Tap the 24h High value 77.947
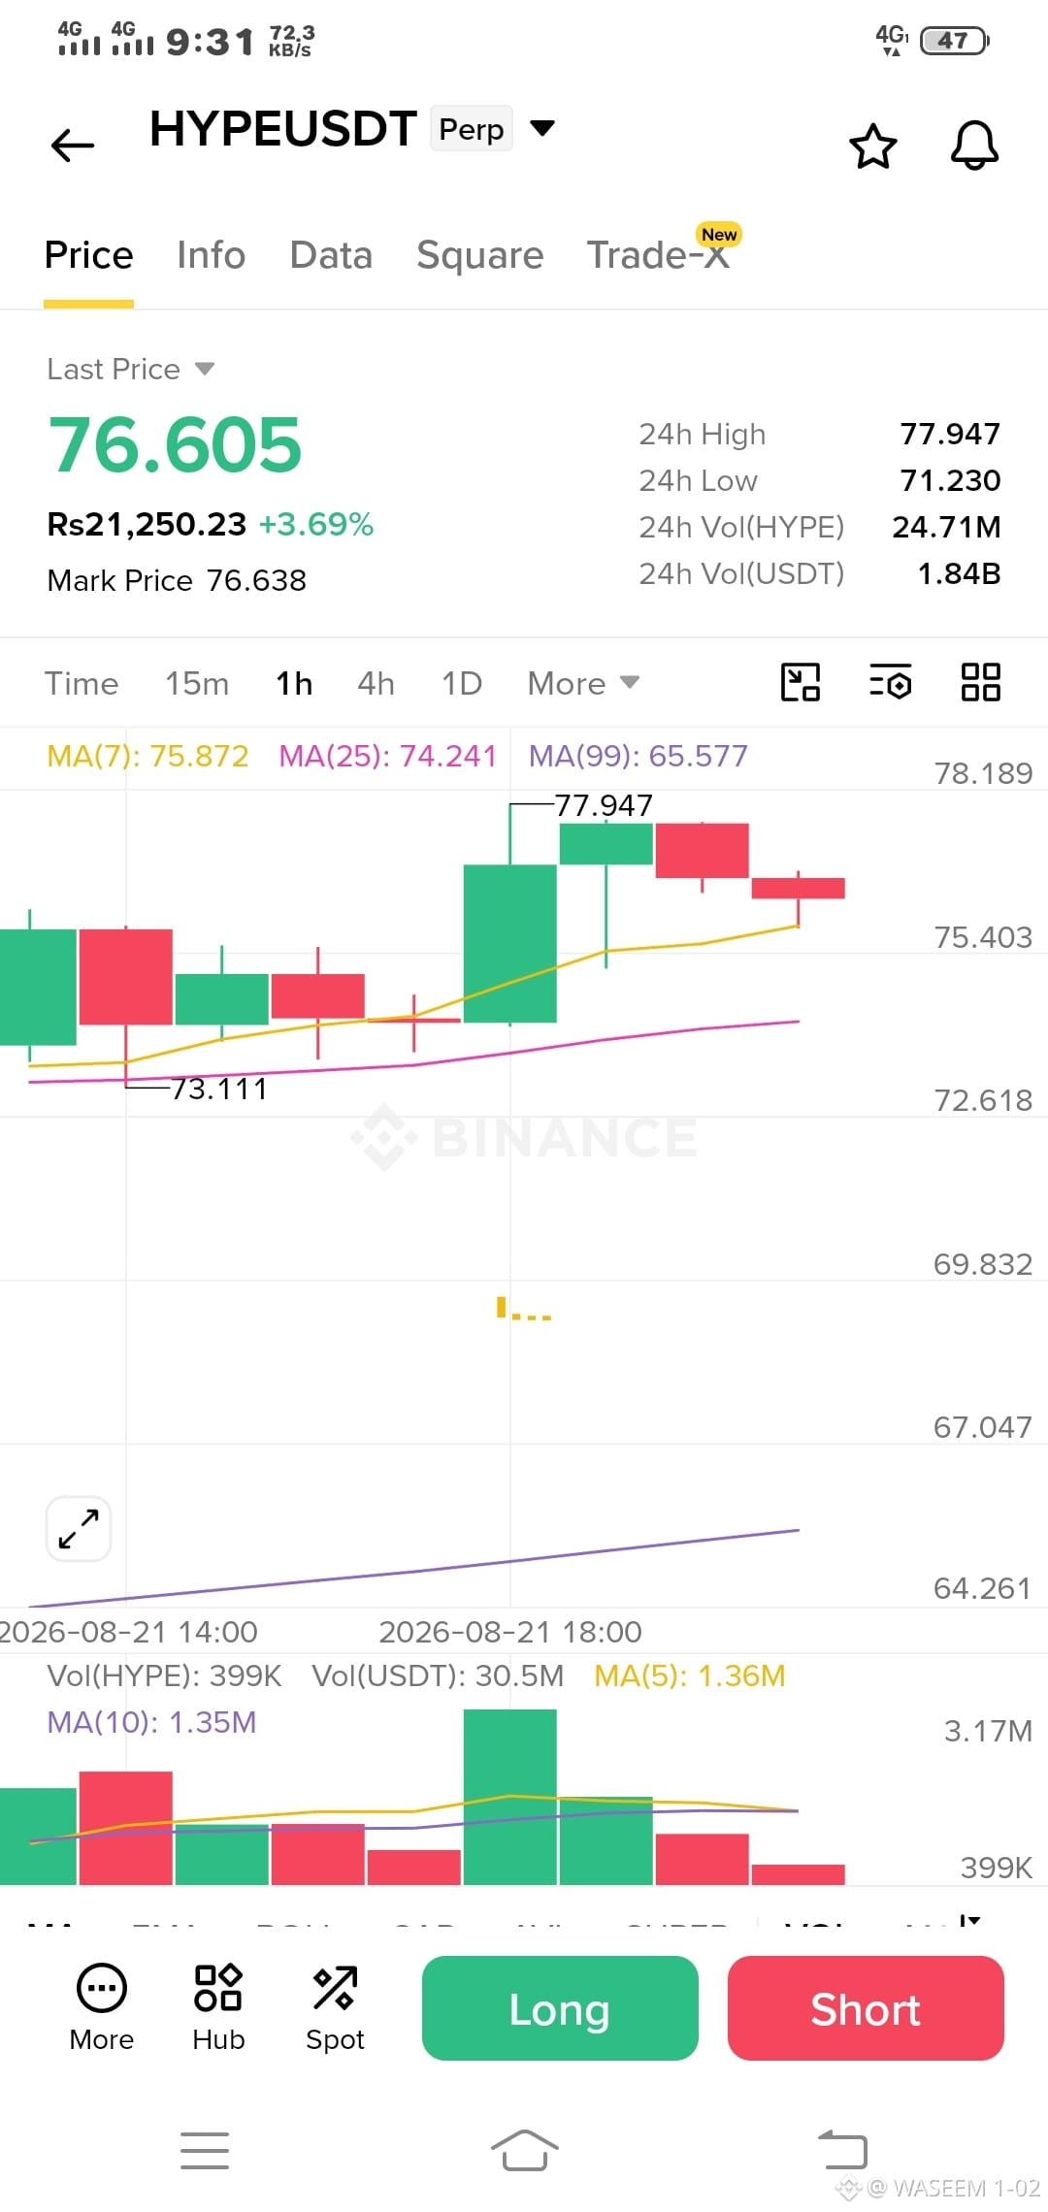 click(950, 434)
